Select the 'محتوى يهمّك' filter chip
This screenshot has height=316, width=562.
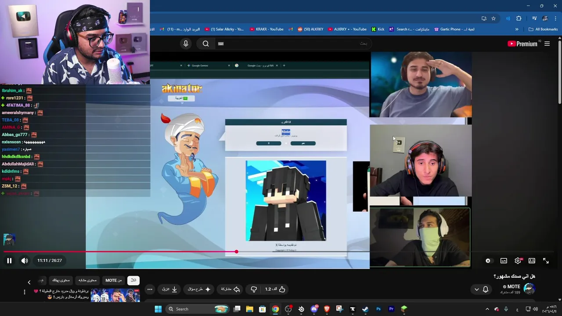(x=61, y=280)
